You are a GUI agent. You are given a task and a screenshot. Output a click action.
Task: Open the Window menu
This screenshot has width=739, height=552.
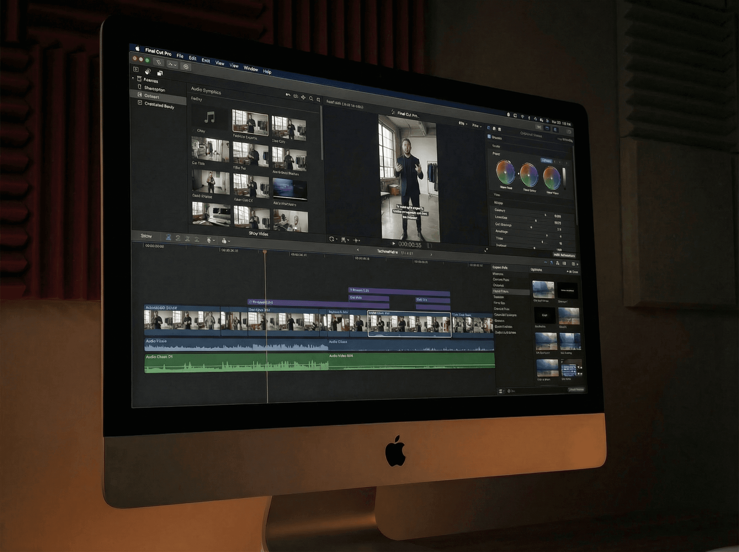[250, 68]
